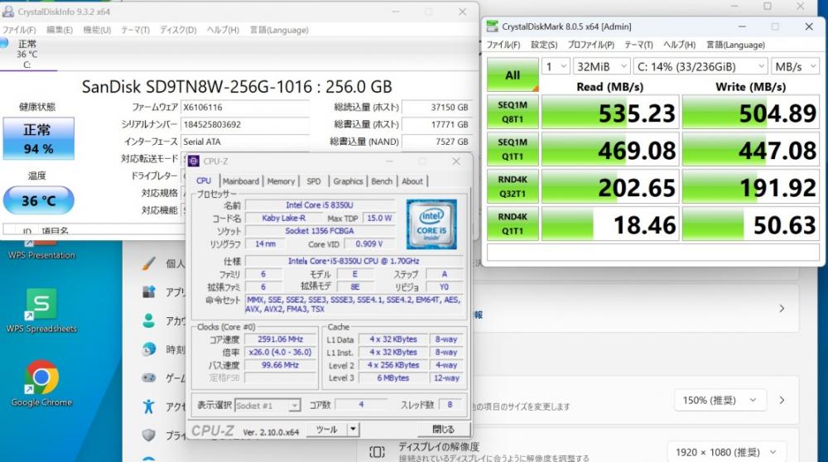Viewport: 828px width, 462px height.
Task: Click the 36 °C temperature button
Action: pos(39,200)
